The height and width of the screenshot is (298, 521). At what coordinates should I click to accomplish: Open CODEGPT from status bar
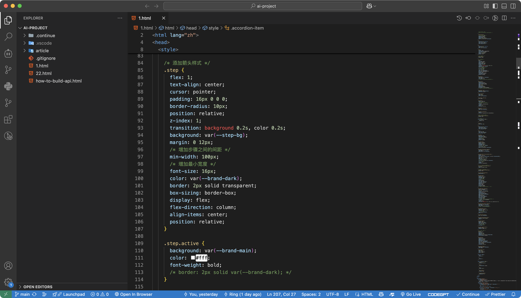(439, 294)
